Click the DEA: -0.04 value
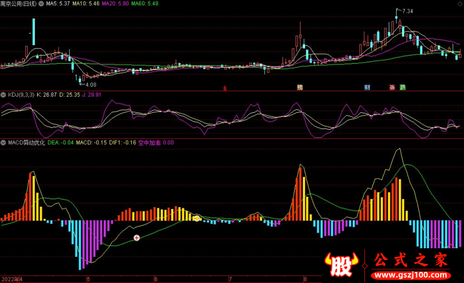The width and height of the screenshot is (464, 283). 60,143
